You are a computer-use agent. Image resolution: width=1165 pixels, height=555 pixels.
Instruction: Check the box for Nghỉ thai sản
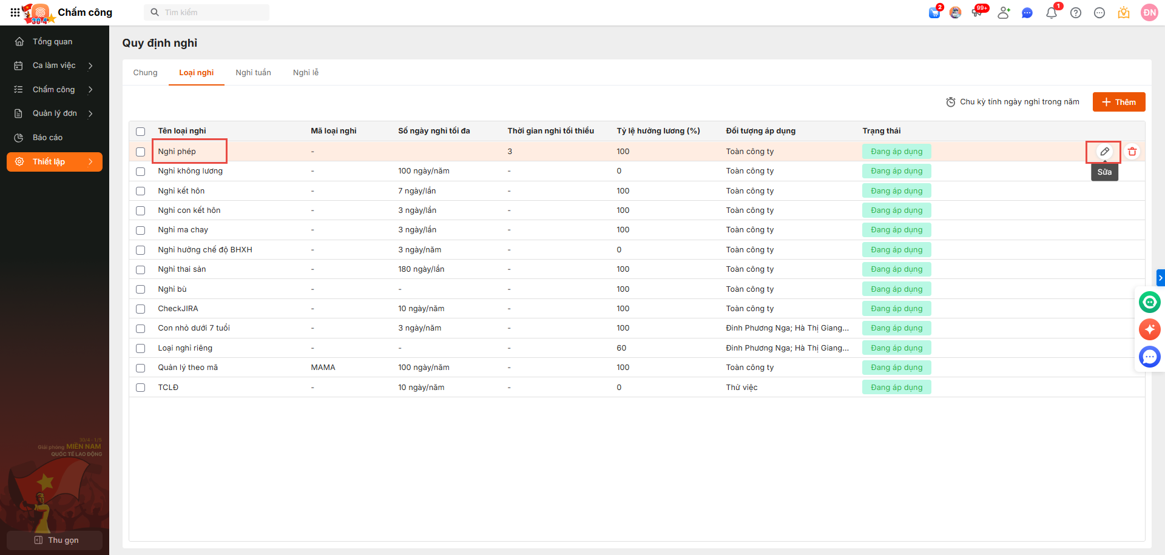pyautogui.click(x=141, y=270)
